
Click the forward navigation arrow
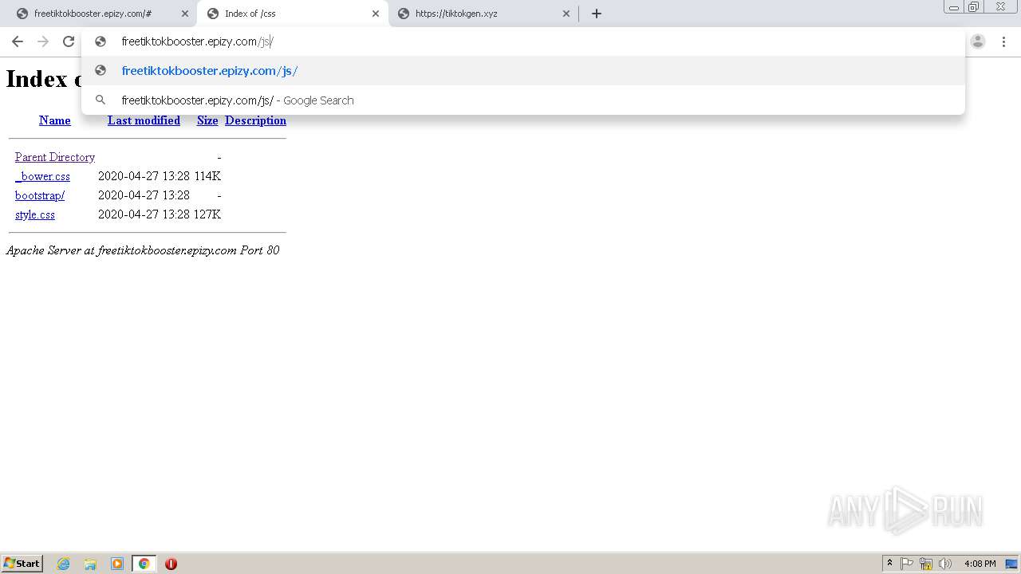click(x=43, y=41)
